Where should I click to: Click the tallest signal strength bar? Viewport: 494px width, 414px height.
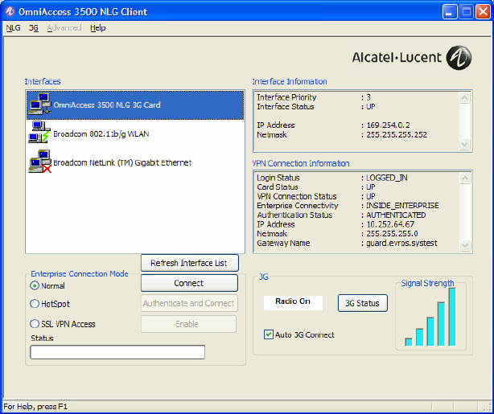[452, 317]
